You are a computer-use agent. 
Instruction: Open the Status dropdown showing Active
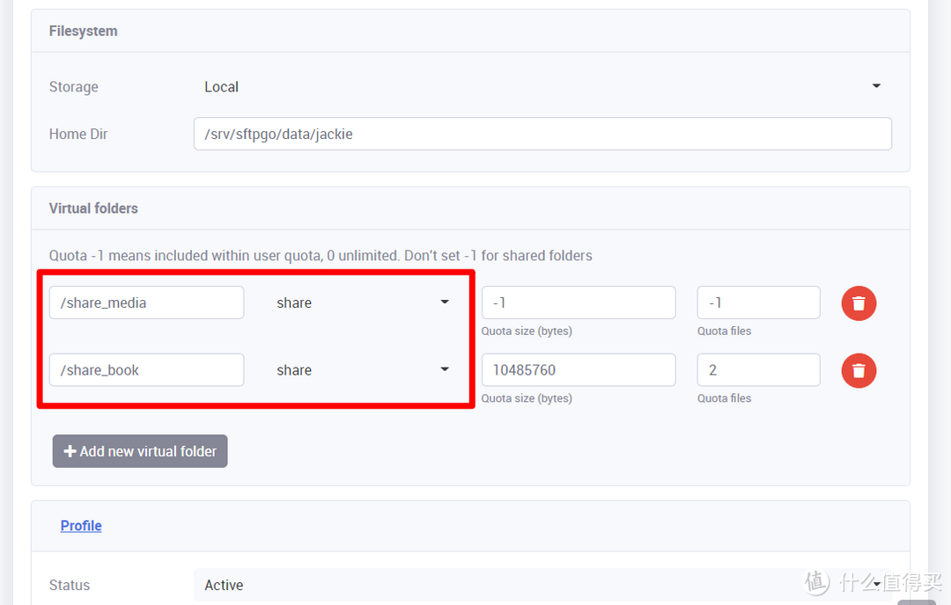(x=542, y=585)
